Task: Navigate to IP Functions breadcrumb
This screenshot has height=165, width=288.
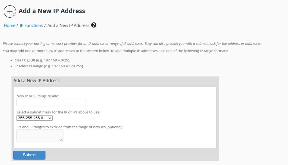Action: pos(31,25)
